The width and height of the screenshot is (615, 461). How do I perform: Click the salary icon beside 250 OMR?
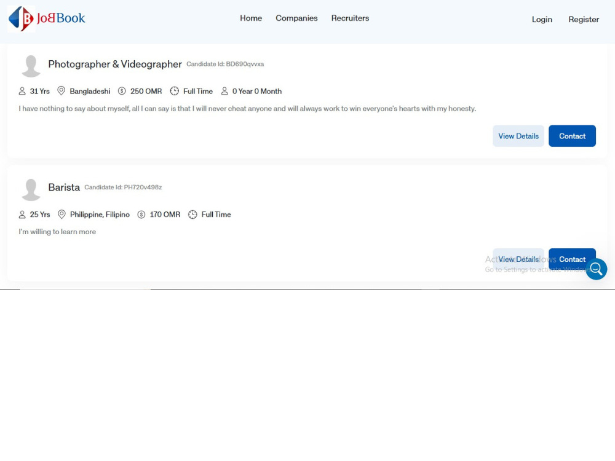click(122, 91)
